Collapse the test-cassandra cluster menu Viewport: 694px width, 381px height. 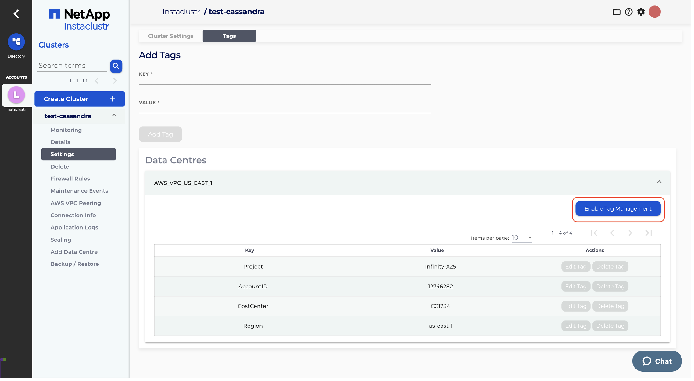(x=114, y=116)
